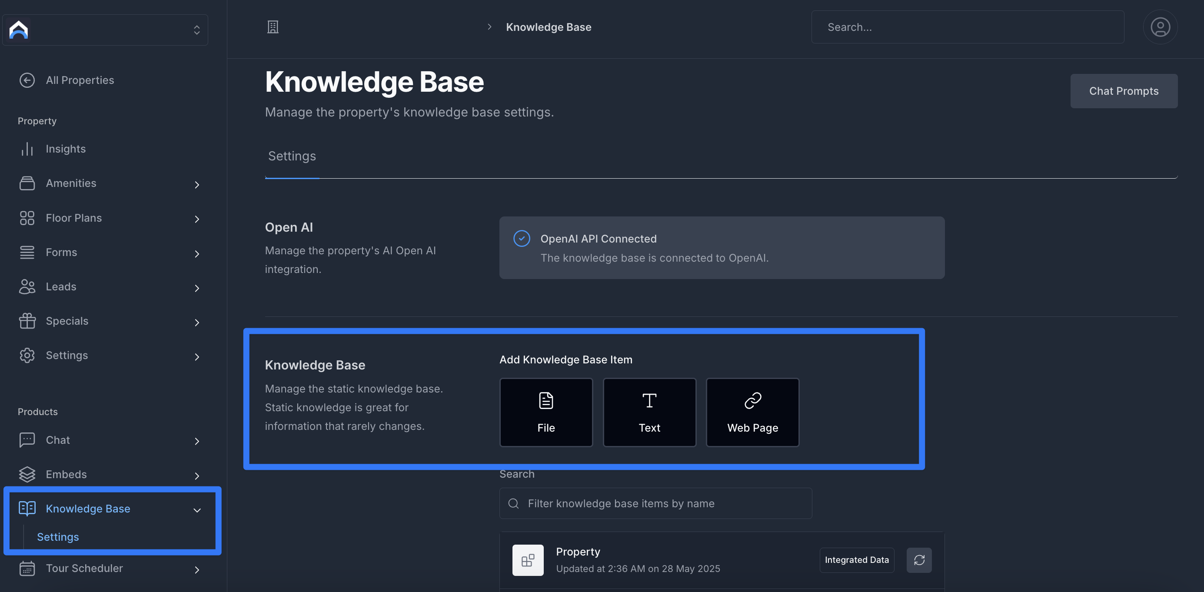Click the Embeds layers icon
The image size is (1204, 592).
pyautogui.click(x=27, y=474)
